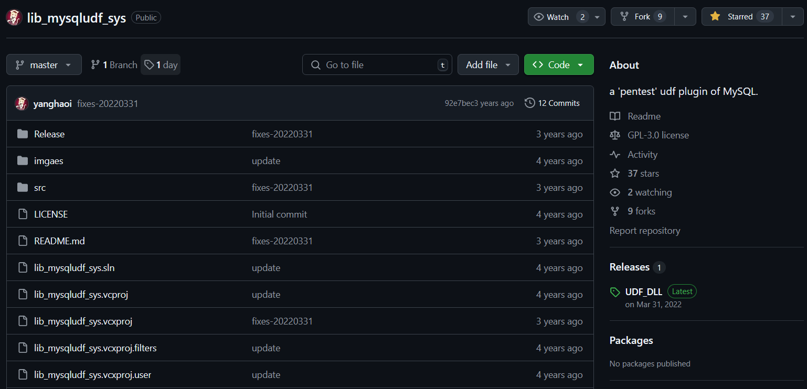Open the LICENSE file

[51, 214]
